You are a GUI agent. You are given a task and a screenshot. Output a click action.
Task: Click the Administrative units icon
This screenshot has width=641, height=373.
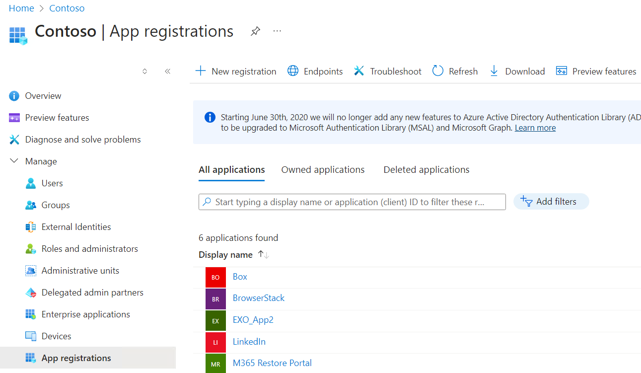[x=31, y=271]
